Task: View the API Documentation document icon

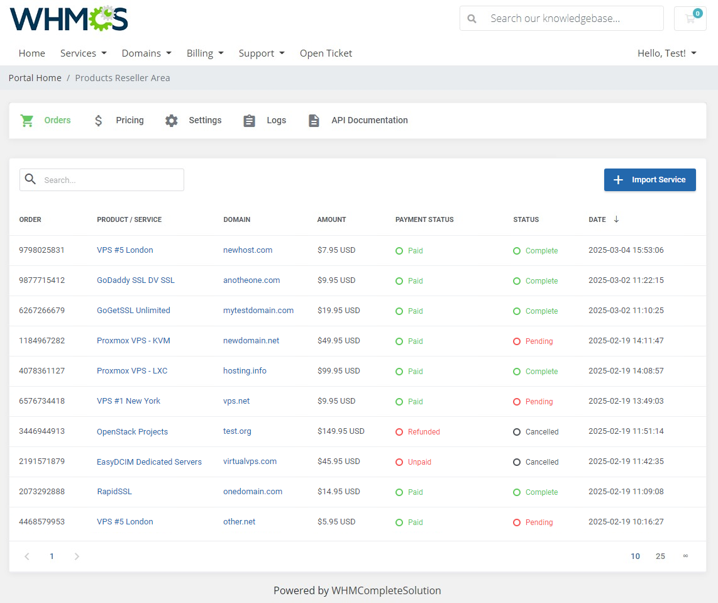Action: pyautogui.click(x=314, y=120)
